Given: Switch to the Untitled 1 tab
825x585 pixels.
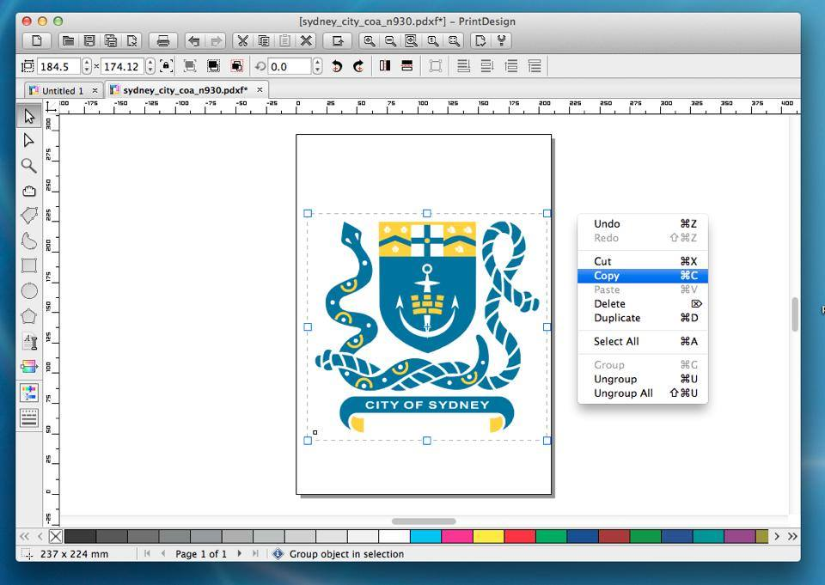Looking at the screenshot, I should (x=63, y=90).
